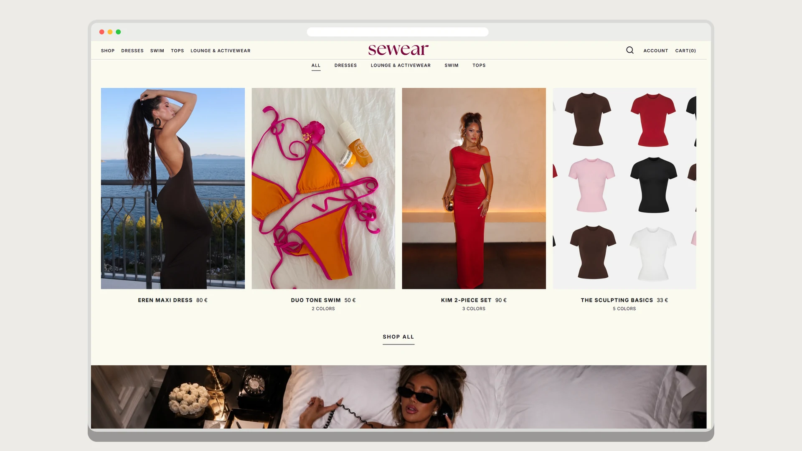The image size is (802, 451).
Task: Click the SHOP ALL link
Action: point(398,337)
